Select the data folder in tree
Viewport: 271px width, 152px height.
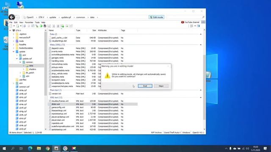pos(31,66)
